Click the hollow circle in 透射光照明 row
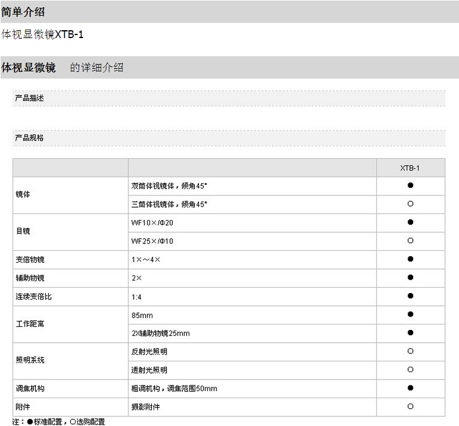459x426 pixels. pyautogui.click(x=411, y=370)
